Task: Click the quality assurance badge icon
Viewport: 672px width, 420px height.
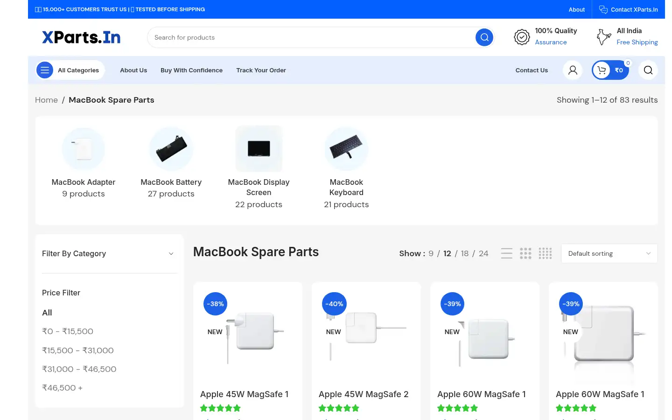Action: (522, 37)
